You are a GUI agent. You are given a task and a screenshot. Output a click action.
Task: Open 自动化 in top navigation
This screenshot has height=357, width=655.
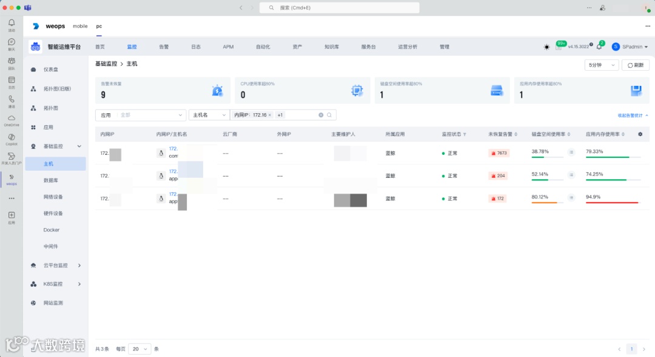pos(263,47)
